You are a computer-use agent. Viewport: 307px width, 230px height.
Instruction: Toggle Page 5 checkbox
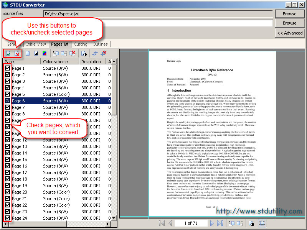pyautogui.click(x=7, y=94)
